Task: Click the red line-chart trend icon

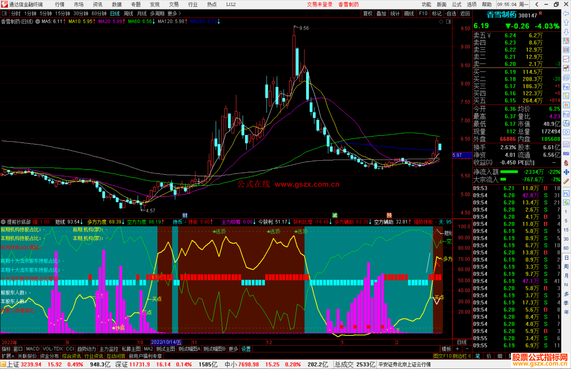Action: (x=566, y=59)
